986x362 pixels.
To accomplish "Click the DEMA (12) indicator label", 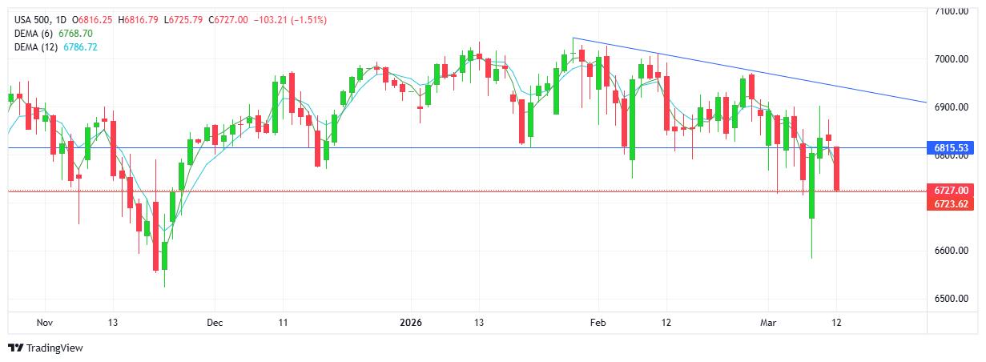I will pyautogui.click(x=38, y=47).
